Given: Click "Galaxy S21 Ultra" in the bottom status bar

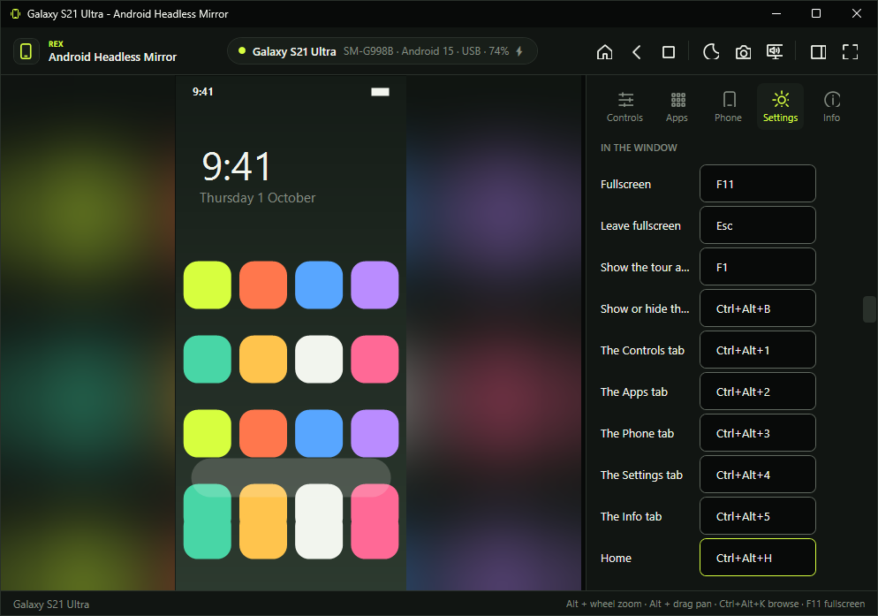Looking at the screenshot, I should coord(51,605).
